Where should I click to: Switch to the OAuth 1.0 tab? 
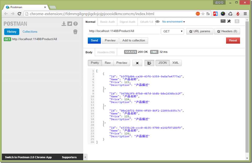(x=146, y=22)
